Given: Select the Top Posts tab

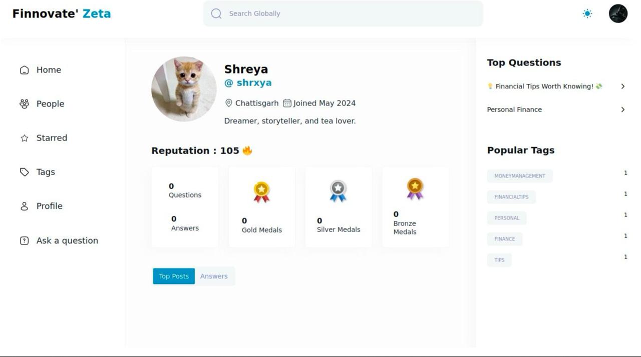Looking at the screenshot, I should click(174, 276).
